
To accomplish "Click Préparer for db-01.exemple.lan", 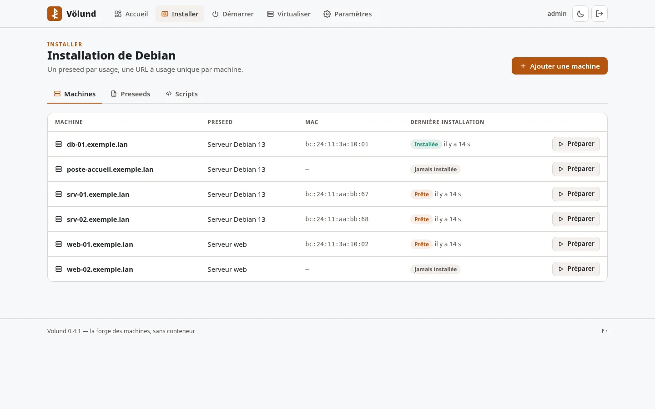I will (576, 144).
